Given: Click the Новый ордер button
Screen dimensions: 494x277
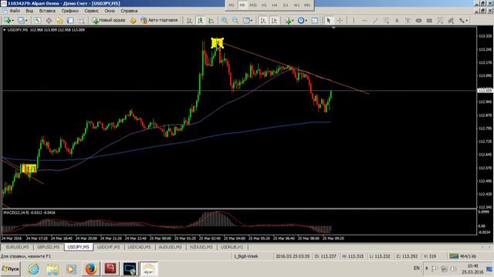Looking at the screenshot, I should click(x=109, y=21).
